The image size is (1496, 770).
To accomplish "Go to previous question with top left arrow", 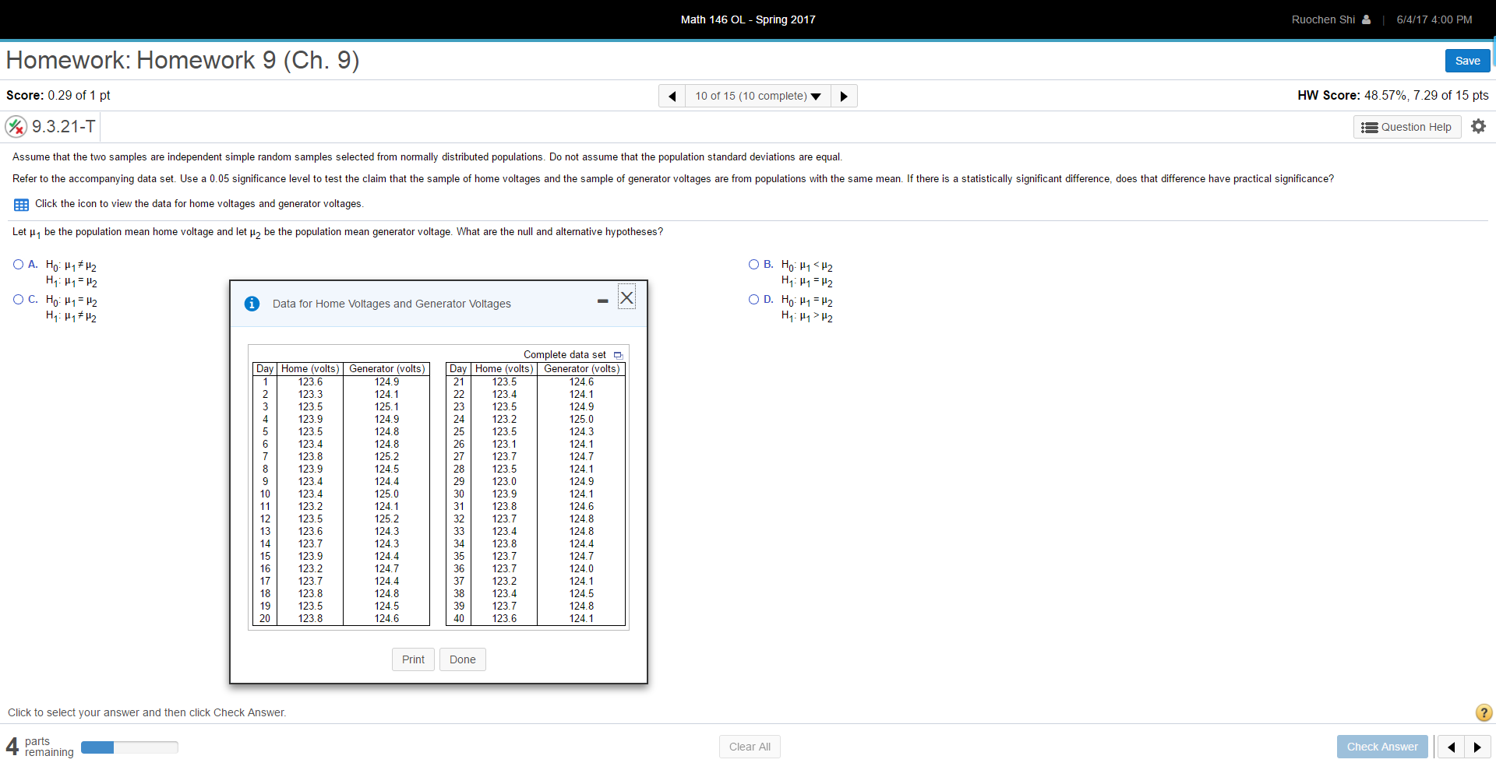I will (672, 96).
